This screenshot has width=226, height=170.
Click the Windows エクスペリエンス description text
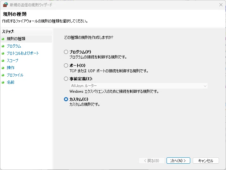pyautogui.click(x=114, y=91)
